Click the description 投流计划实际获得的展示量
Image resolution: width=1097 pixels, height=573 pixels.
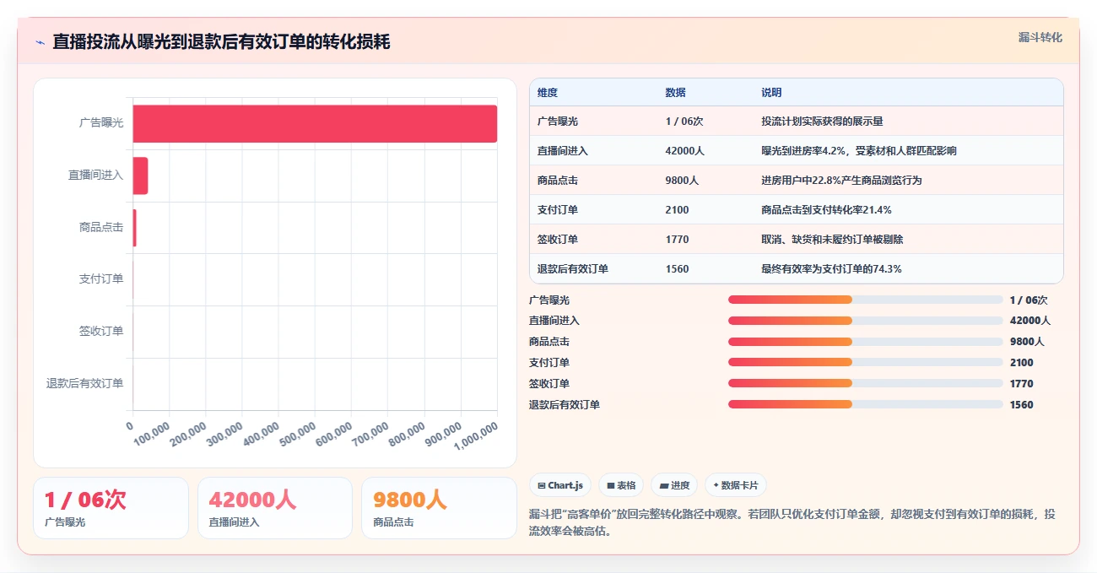click(x=822, y=122)
